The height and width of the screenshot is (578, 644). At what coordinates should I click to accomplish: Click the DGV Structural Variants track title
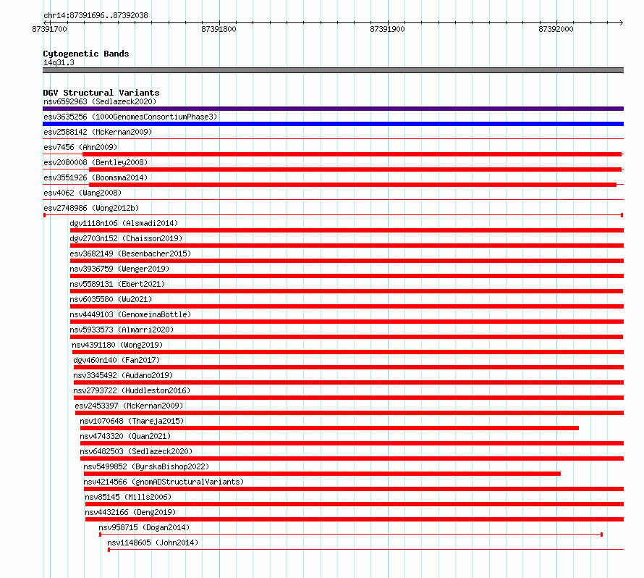(x=101, y=93)
